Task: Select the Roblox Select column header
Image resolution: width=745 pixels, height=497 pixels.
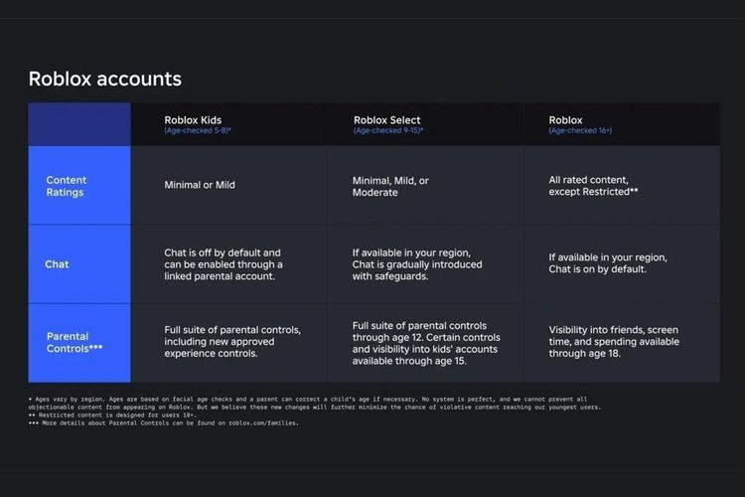Action: click(x=388, y=124)
